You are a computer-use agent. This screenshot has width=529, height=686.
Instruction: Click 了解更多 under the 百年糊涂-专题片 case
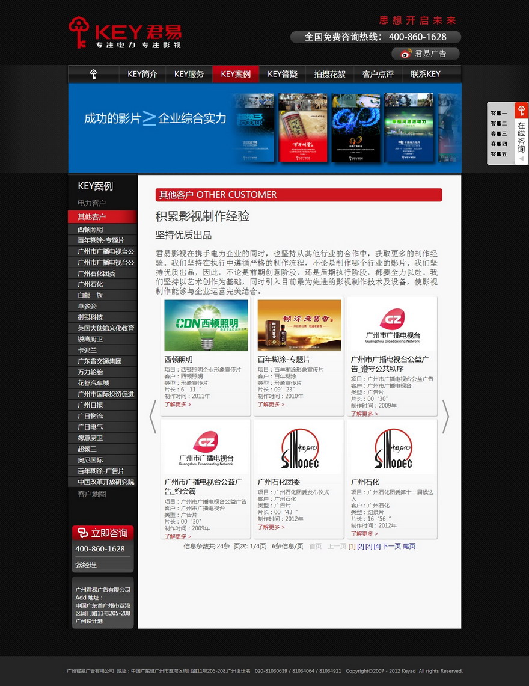(x=271, y=404)
